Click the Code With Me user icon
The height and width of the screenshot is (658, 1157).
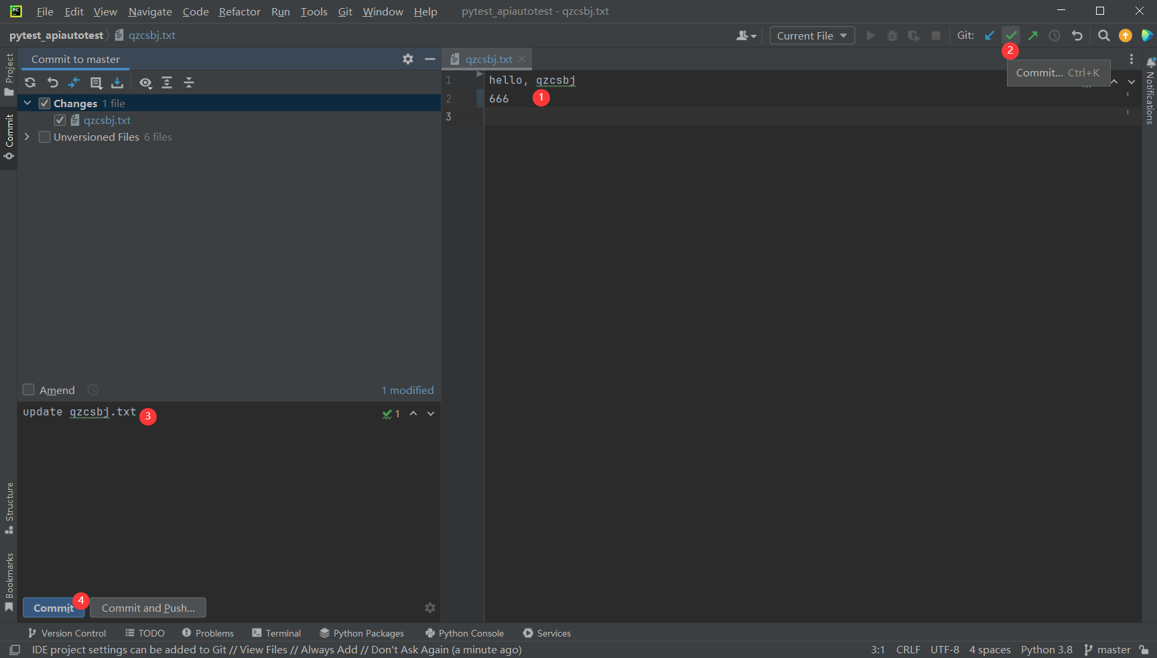coord(746,36)
